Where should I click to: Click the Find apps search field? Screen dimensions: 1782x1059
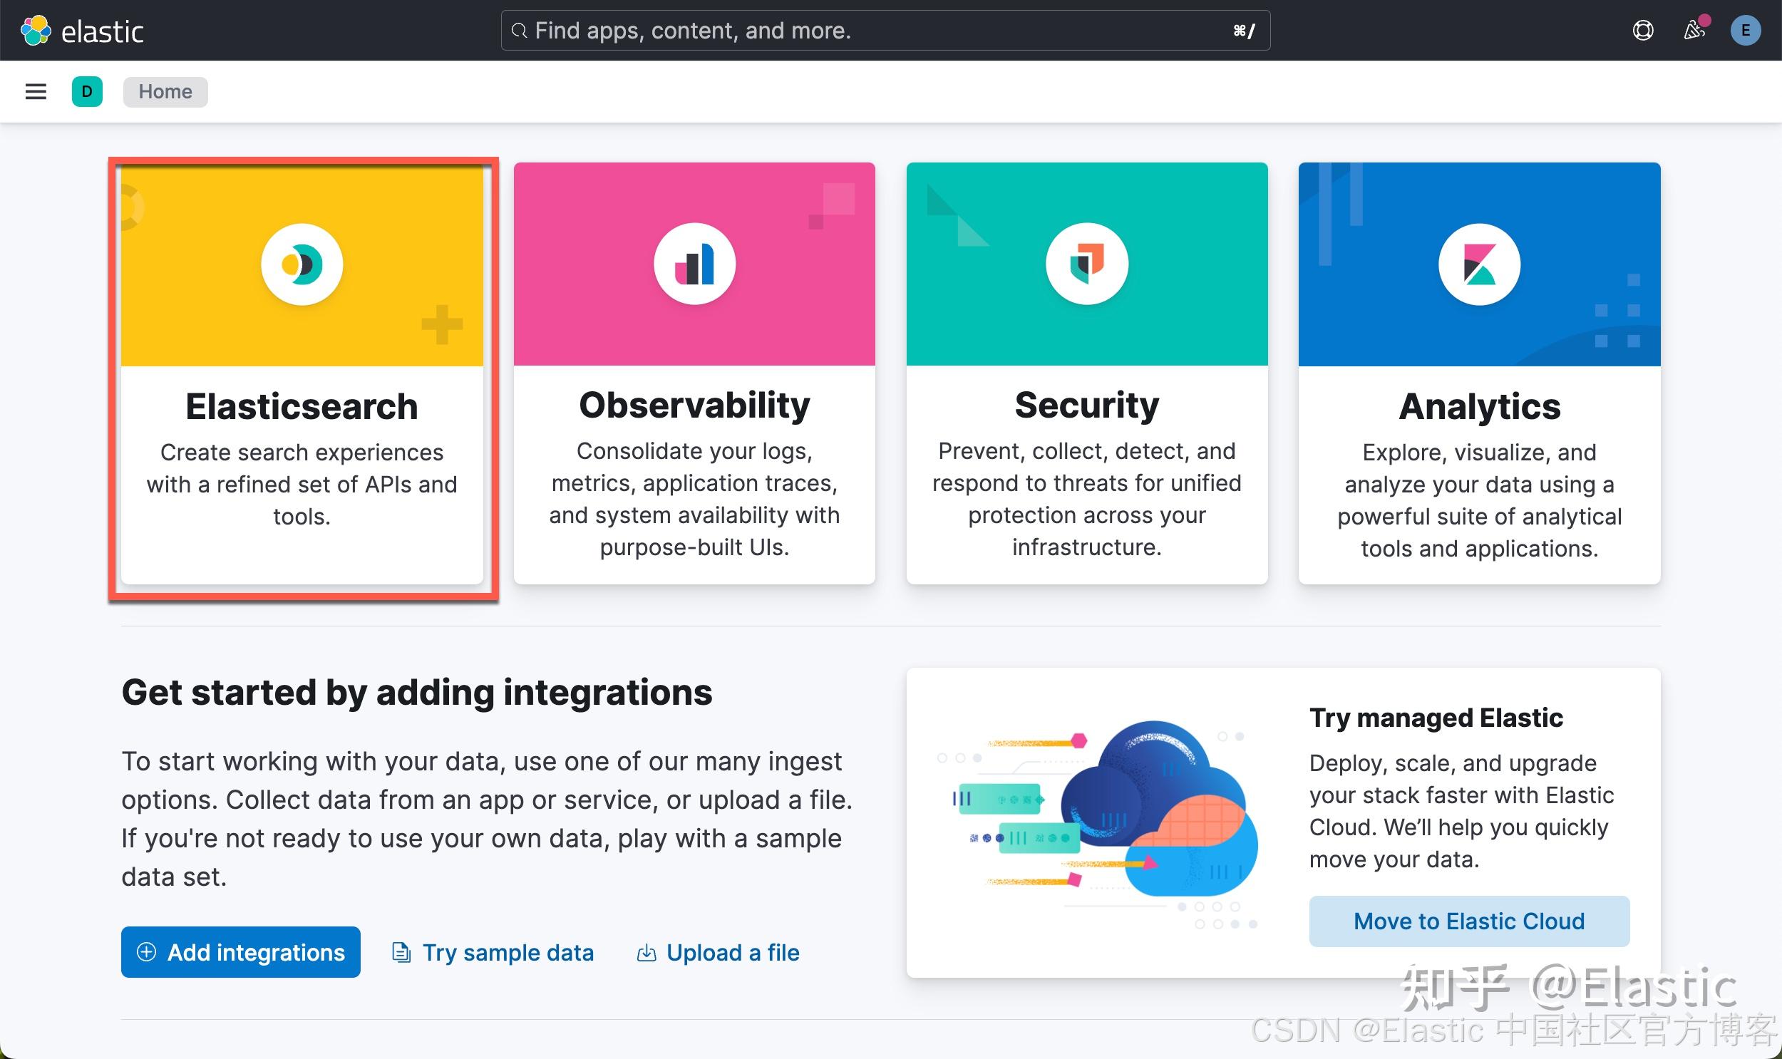point(885,30)
